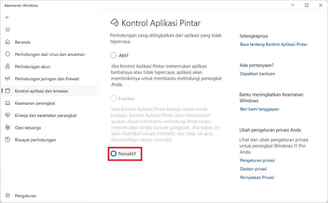
Task: Click the Beranda home icon
Action: coord(8,42)
